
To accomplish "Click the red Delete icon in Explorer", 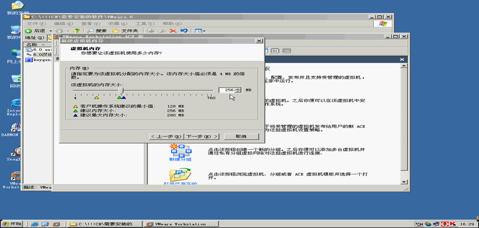I will (173, 31).
